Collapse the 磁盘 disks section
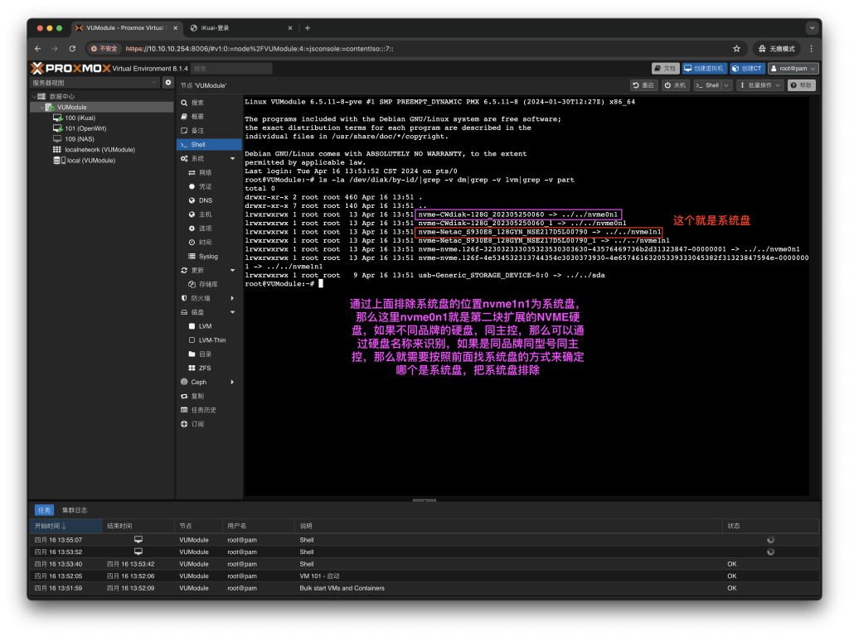Screen dimensions: 849x636 coord(232,312)
